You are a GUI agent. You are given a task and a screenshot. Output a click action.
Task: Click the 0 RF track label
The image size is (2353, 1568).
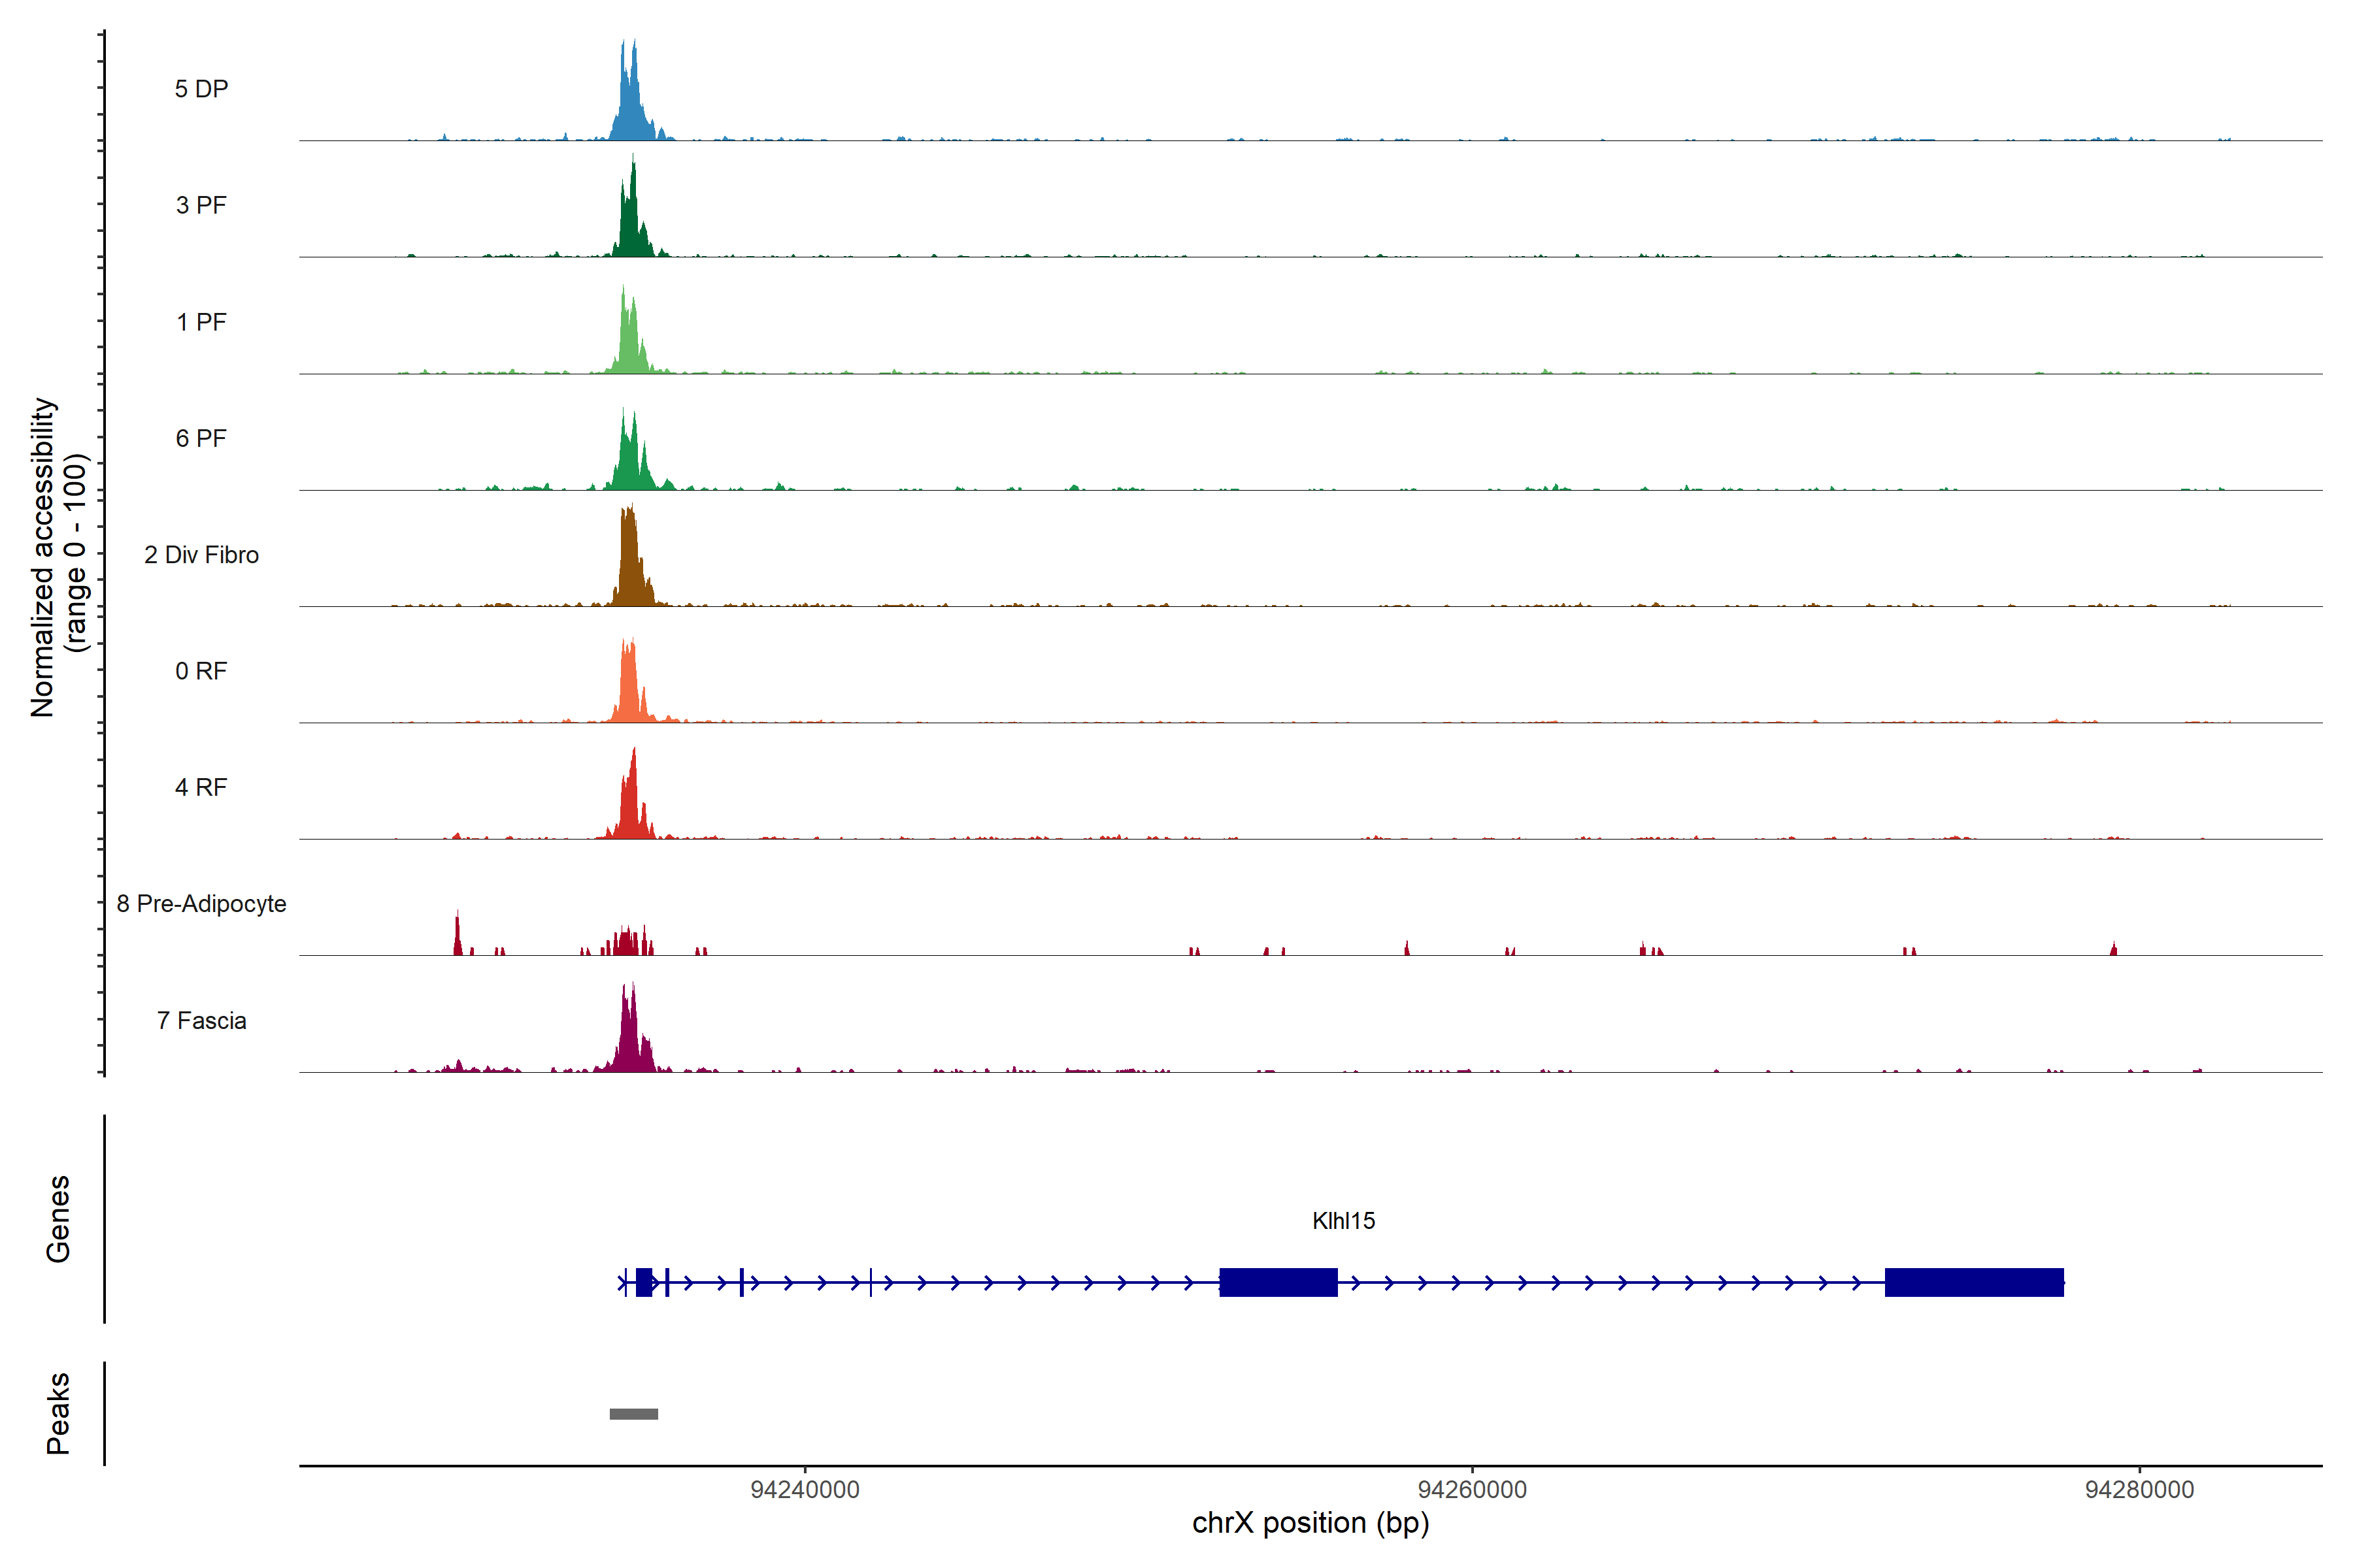pyautogui.click(x=201, y=671)
